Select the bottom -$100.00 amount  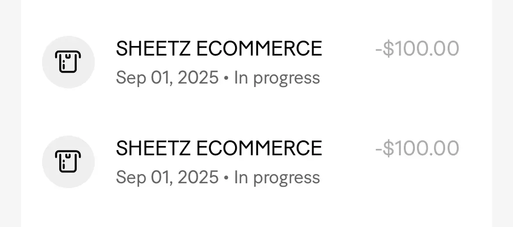417,148
